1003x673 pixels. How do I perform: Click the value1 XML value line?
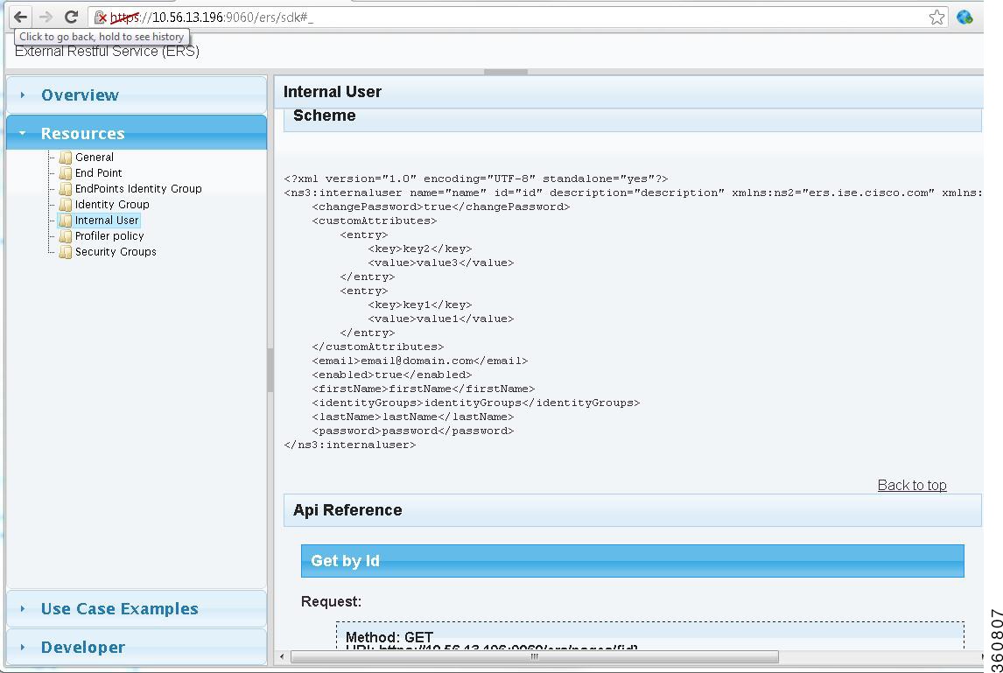point(441,319)
